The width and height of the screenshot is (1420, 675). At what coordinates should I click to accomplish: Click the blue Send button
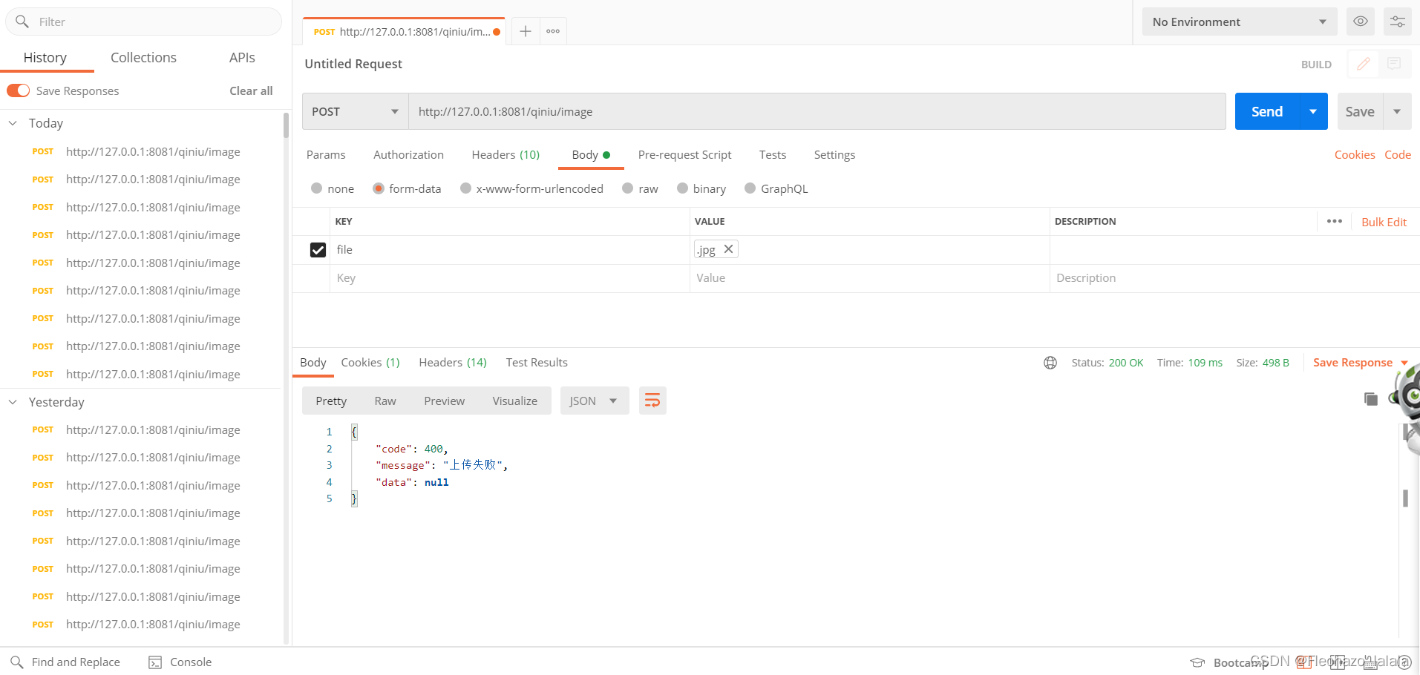[x=1267, y=111]
